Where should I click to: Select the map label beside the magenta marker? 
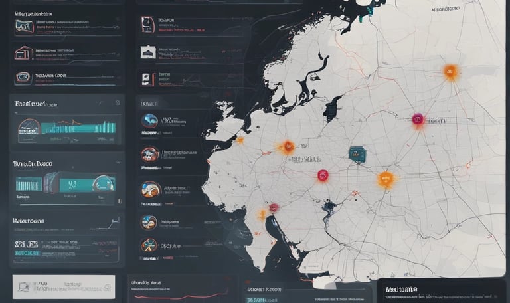click(436, 121)
